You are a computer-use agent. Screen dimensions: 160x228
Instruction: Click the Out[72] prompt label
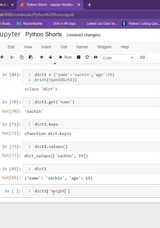11,133
